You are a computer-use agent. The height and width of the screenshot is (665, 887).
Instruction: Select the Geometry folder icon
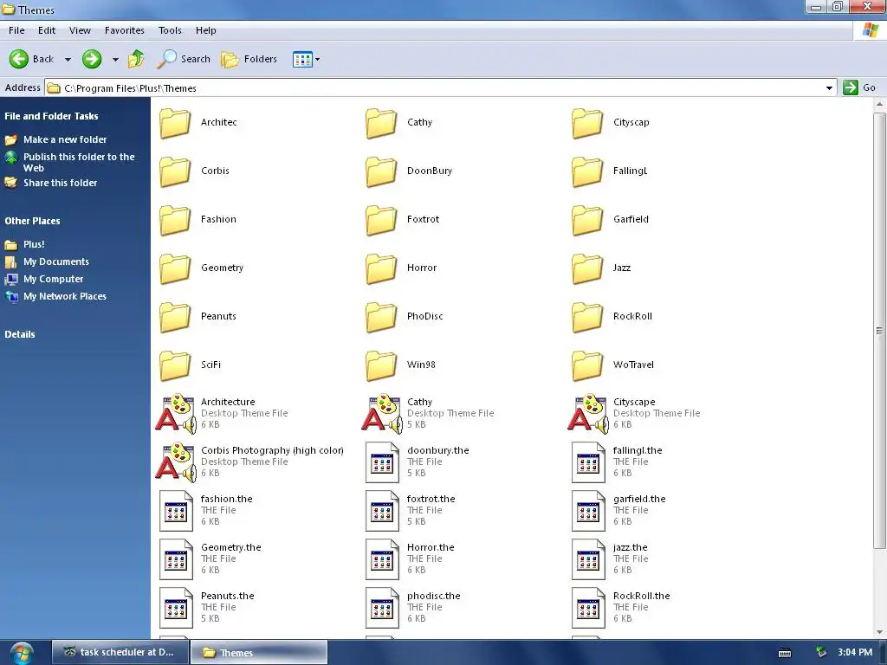click(175, 268)
